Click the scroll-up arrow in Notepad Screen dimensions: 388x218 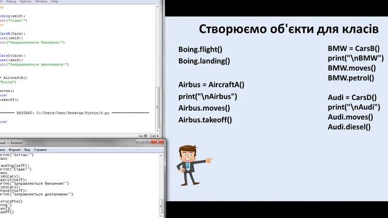161,156
